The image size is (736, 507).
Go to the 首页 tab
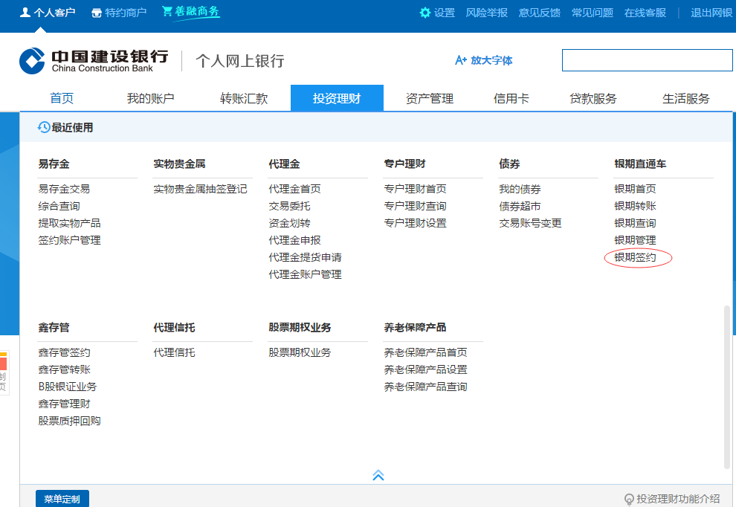(x=62, y=98)
